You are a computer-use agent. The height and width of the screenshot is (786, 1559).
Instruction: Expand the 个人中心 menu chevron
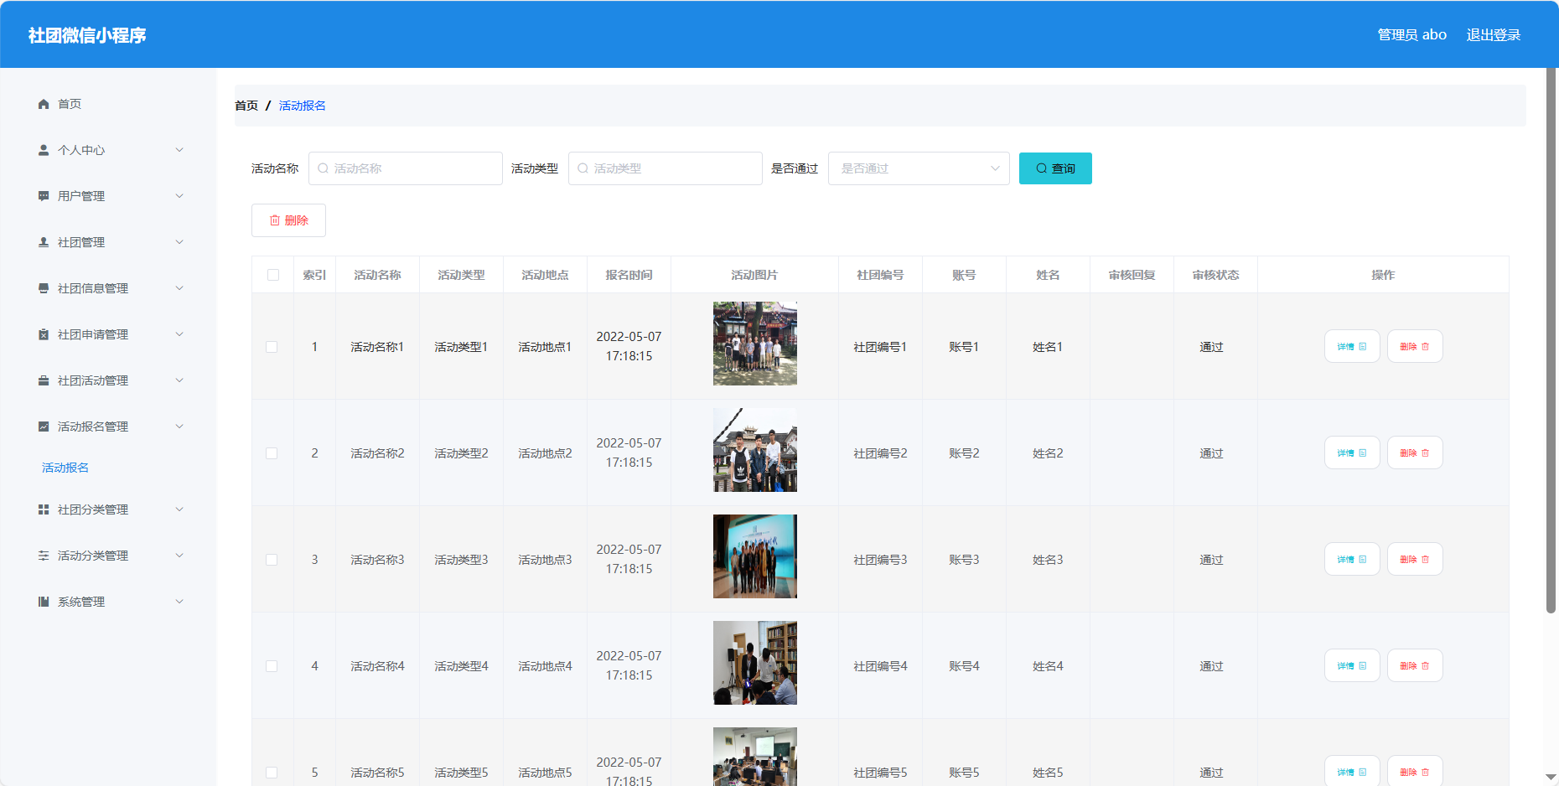(179, 150)
